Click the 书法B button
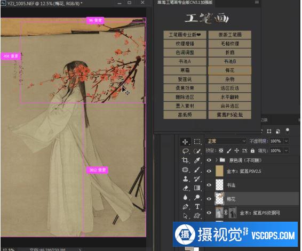 pos(230,61)
